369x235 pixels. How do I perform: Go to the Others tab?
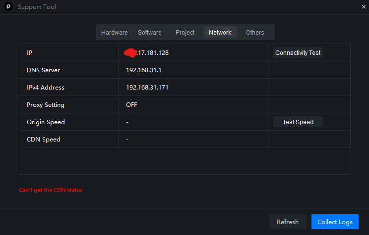pos(255,33)
